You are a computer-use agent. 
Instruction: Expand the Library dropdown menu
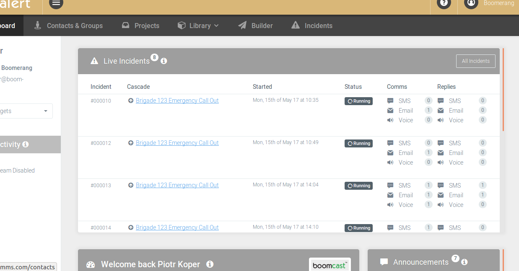198,26
